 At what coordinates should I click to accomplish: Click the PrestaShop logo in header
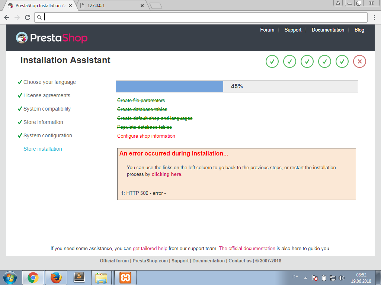pyautogui.click(x=51, y=38)
